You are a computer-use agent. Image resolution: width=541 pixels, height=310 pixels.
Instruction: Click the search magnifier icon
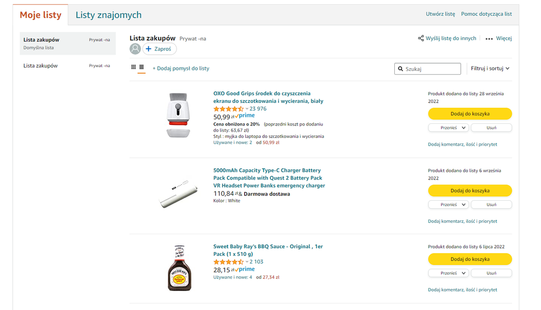tap(401, 69)
